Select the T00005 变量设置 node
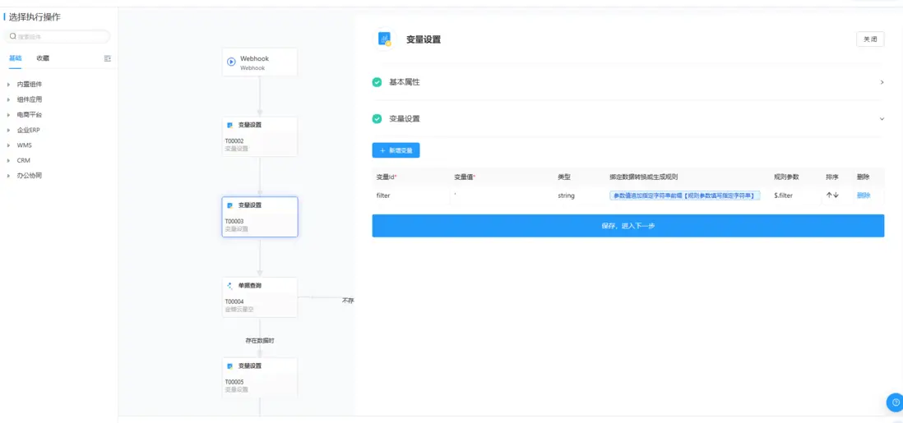903x423 pixels. pyautogui.click(x=260, y=378)
